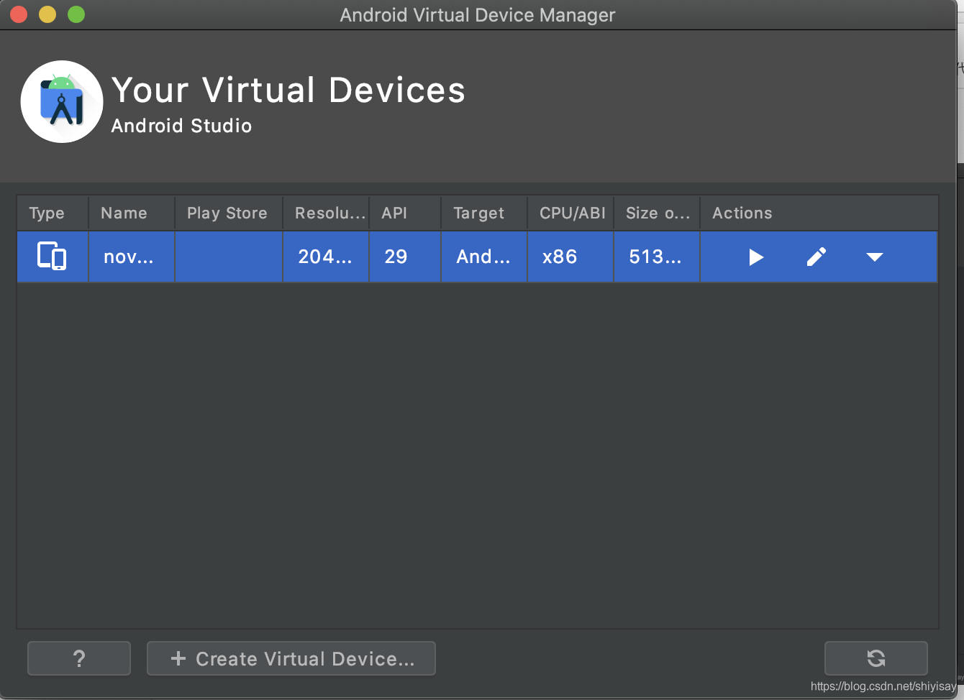This screenshot has height=700, width=964.
Task: Sort by the CPU/ABI column header
Action: (x=570, y=213)
